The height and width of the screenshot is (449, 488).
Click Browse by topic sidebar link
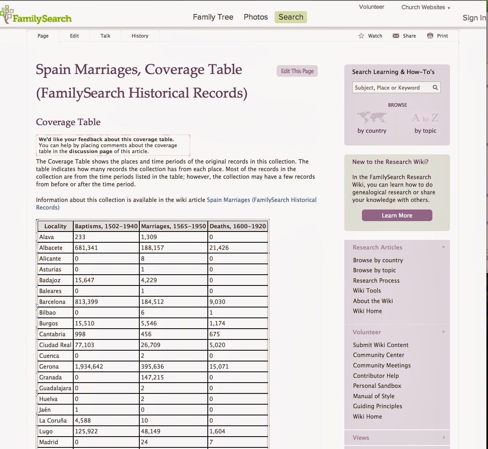(x=374, y=271)
